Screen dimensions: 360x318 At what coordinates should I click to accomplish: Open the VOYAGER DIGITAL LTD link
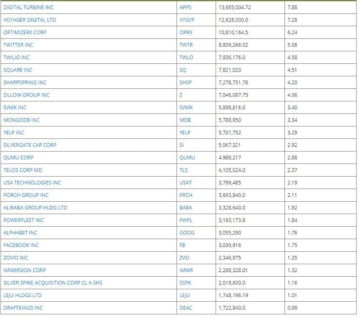click(x=30, y=20)
